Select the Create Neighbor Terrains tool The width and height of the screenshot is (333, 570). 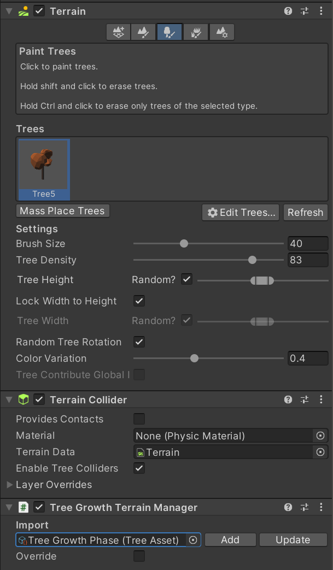coord(118,32)
